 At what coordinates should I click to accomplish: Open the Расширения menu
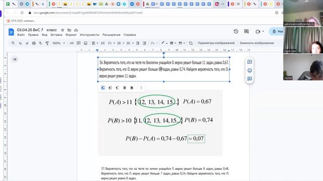pyautogui.click(x=112, y=35)
